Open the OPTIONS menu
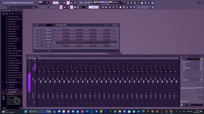Viewport: 204px width, 114px height. pos(23,3)
